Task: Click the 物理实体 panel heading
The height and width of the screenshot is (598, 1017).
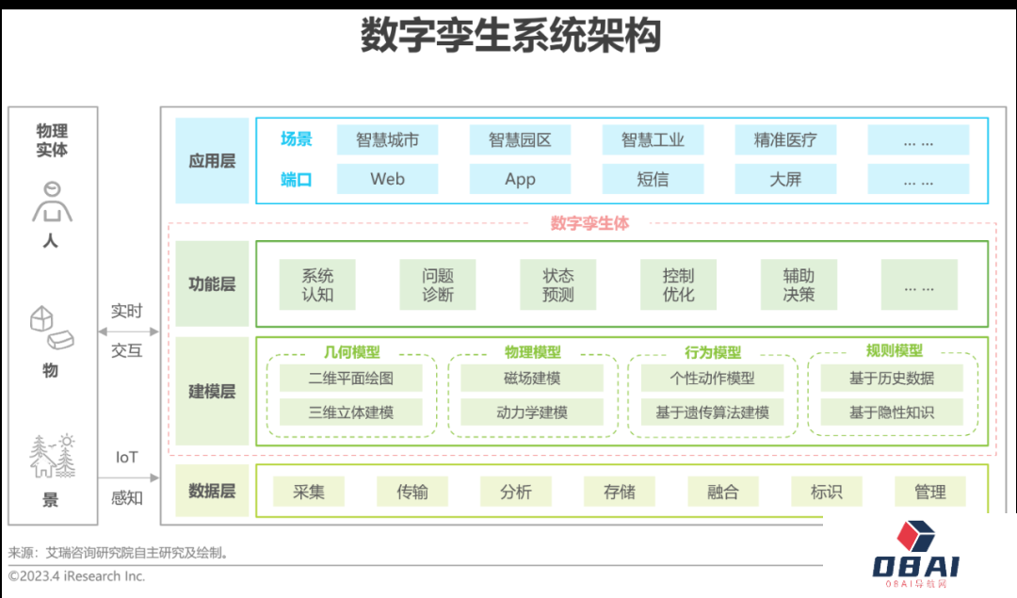Action: point(52,140)
